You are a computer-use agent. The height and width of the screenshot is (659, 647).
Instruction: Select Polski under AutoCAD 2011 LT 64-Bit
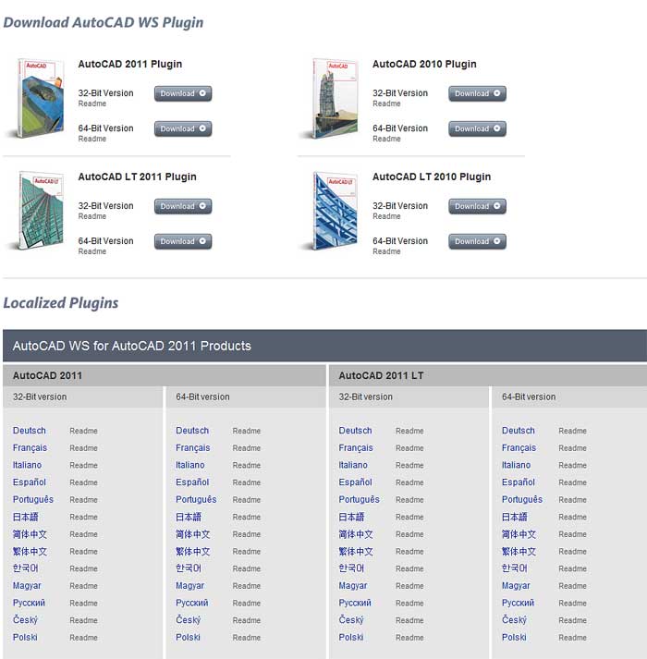pyautogui.click(x=514, y=637)
